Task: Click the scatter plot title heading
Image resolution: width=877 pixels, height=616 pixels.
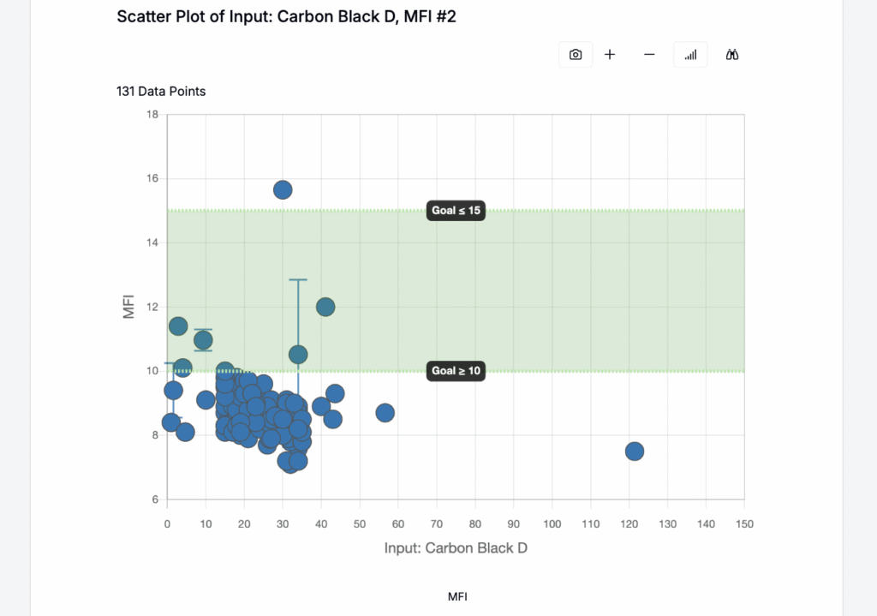Action: (x=286, y=16)
